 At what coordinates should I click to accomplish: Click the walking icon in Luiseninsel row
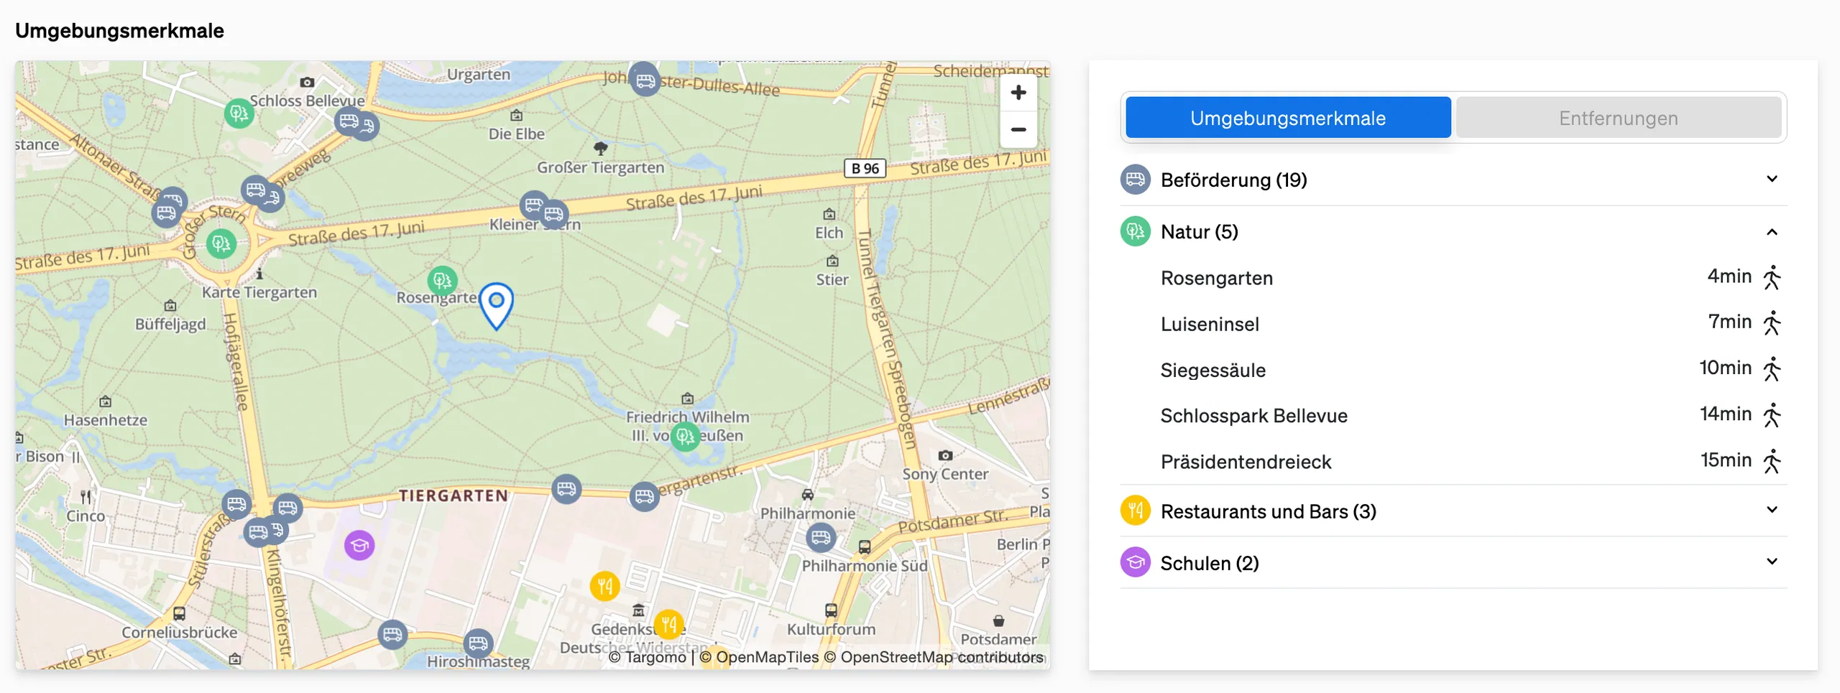1772,323
